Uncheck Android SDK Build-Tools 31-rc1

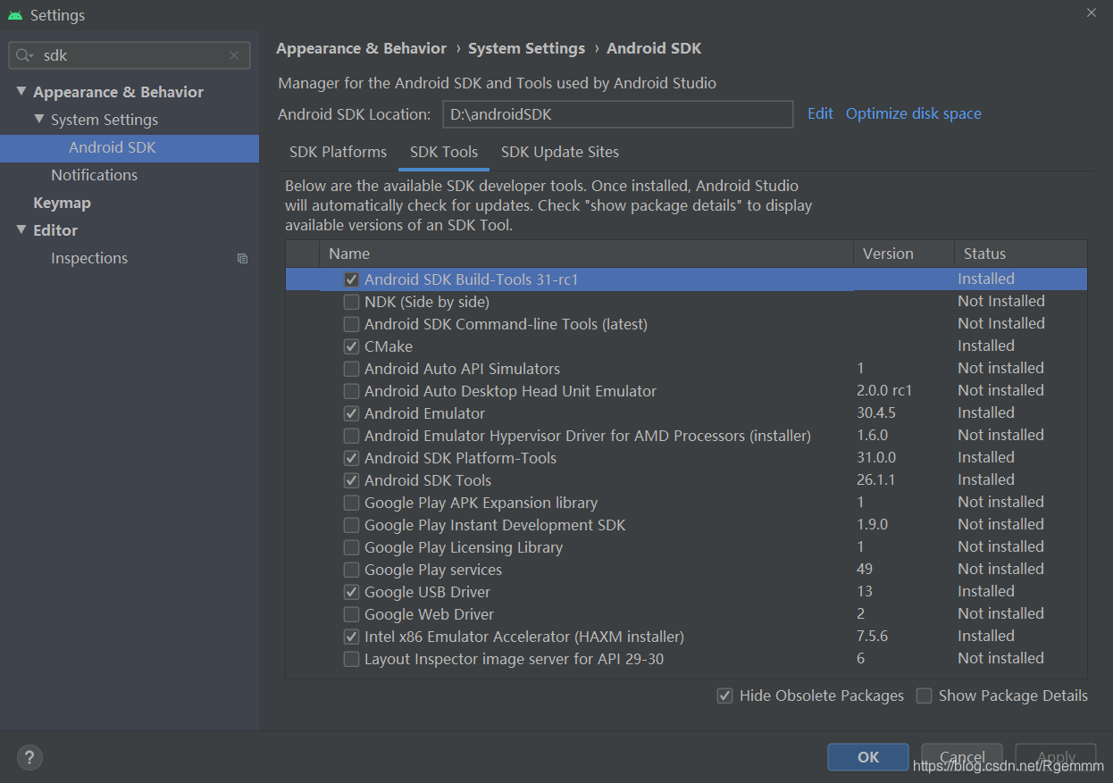(352, 279)
